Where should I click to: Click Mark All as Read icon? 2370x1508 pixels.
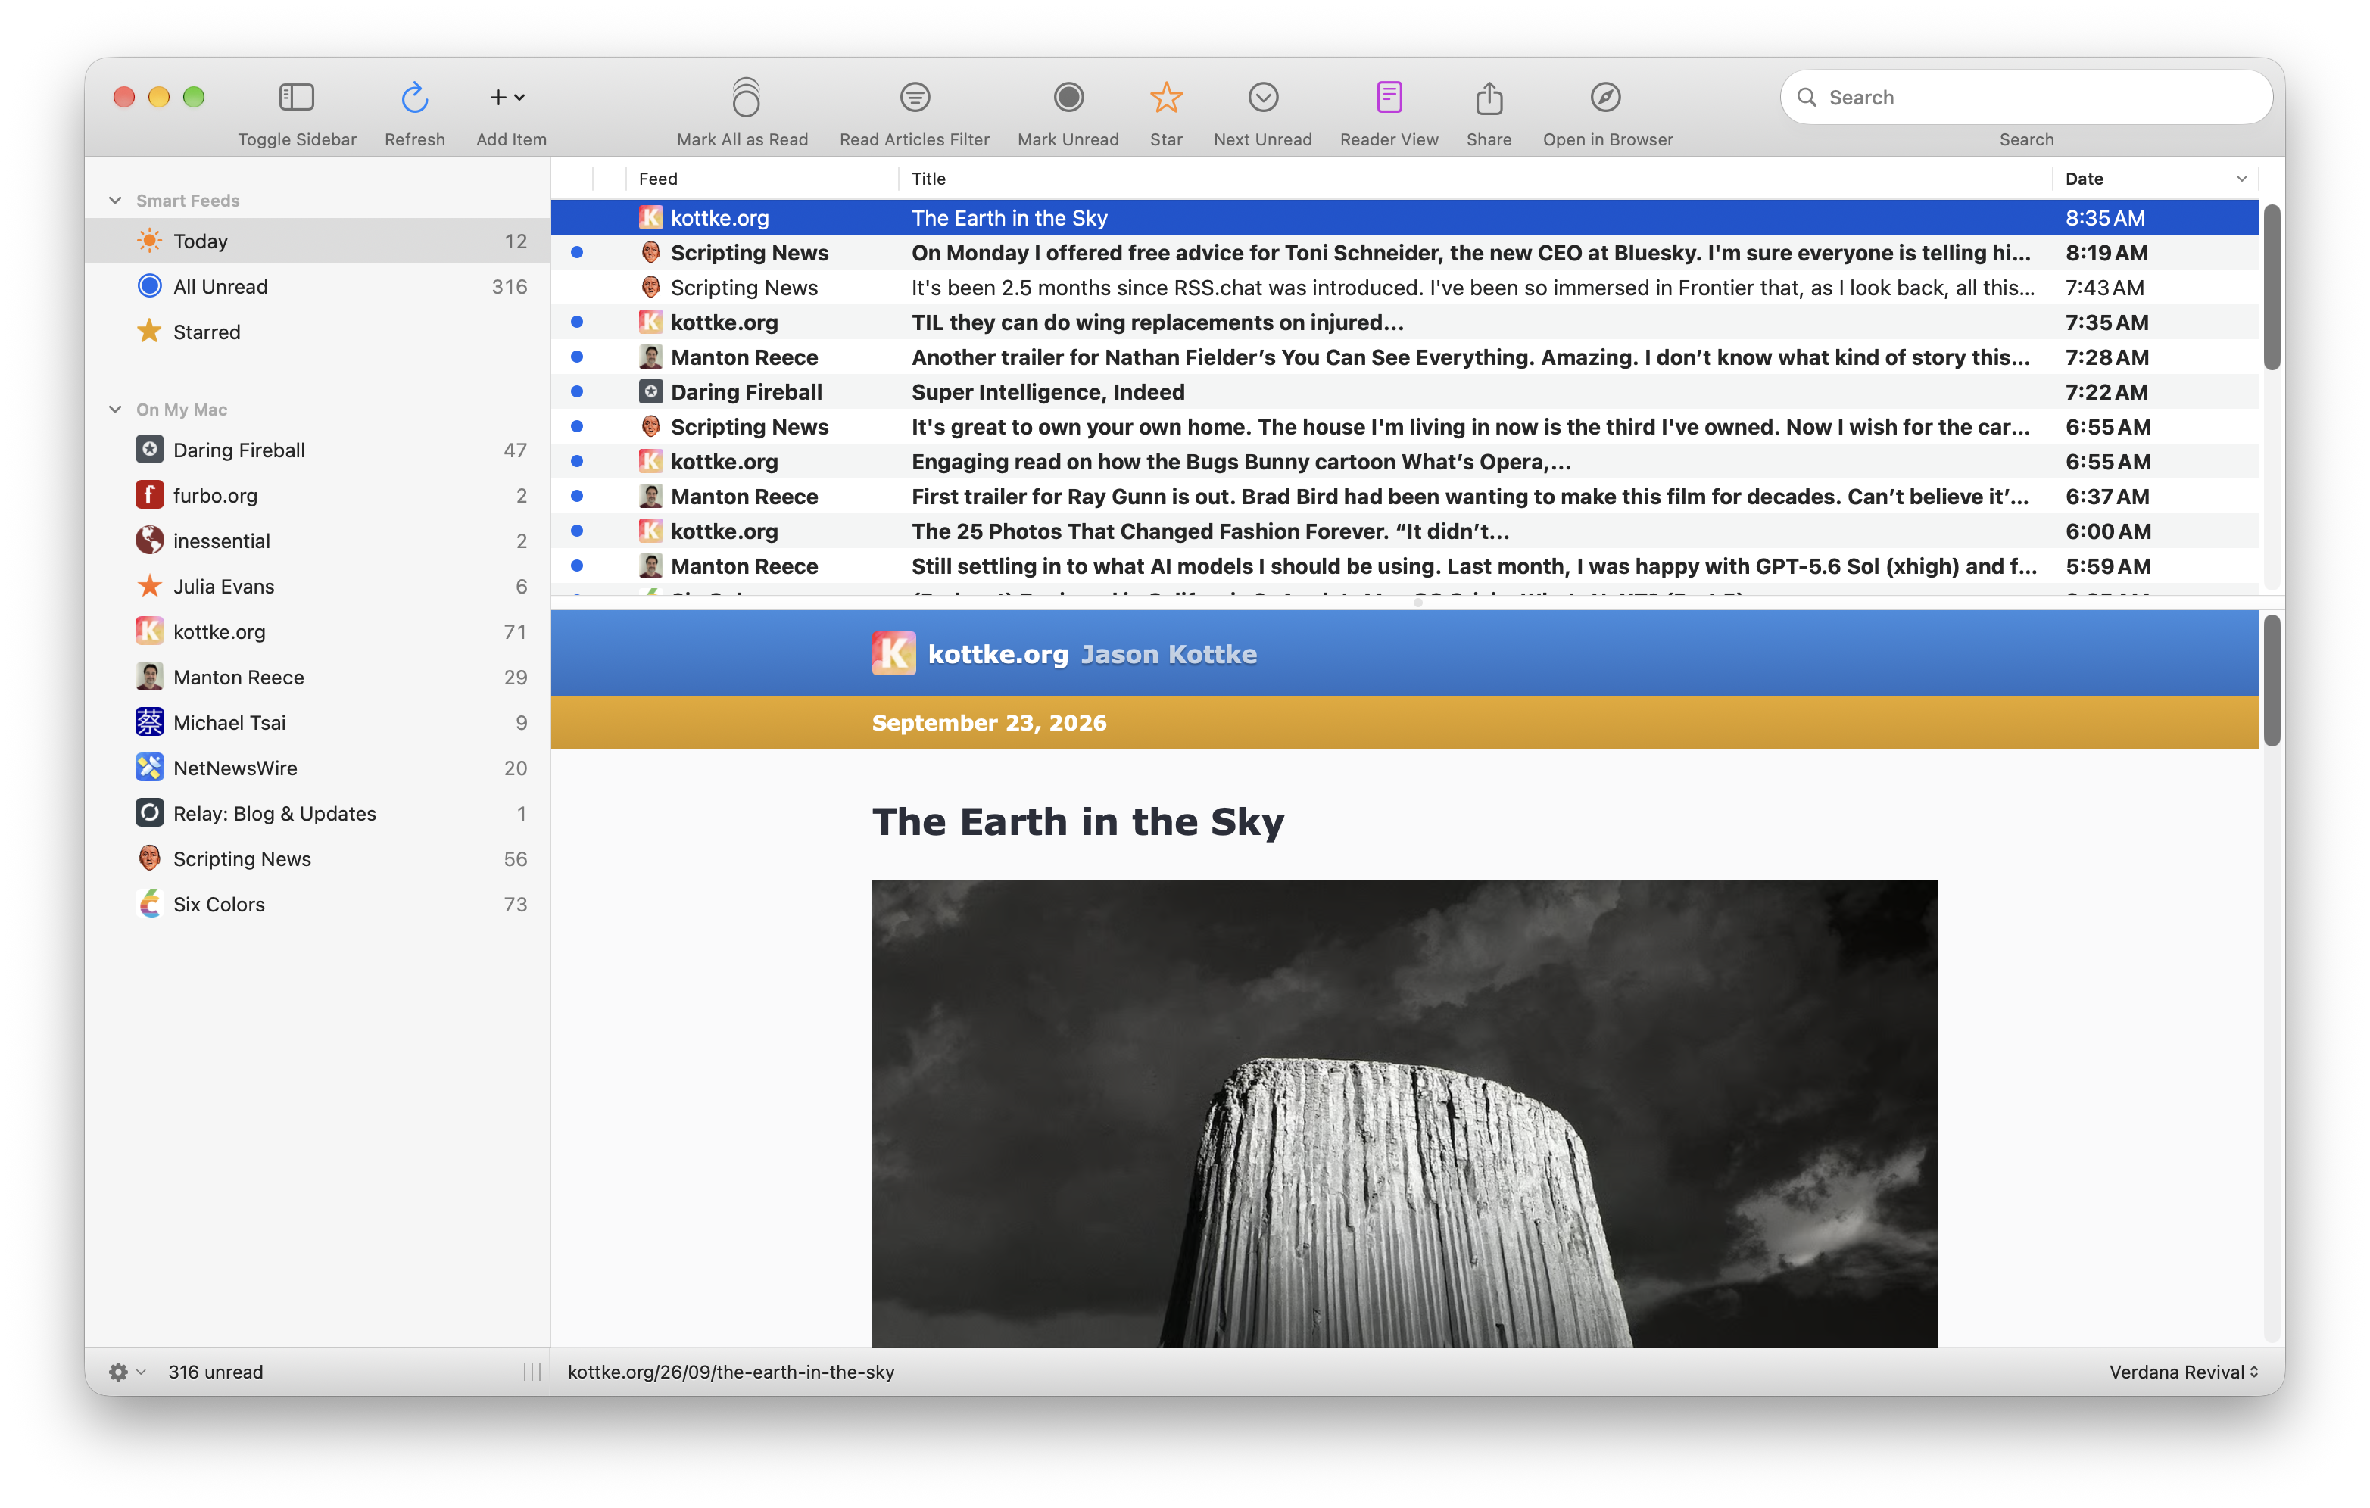click(746, 98)
